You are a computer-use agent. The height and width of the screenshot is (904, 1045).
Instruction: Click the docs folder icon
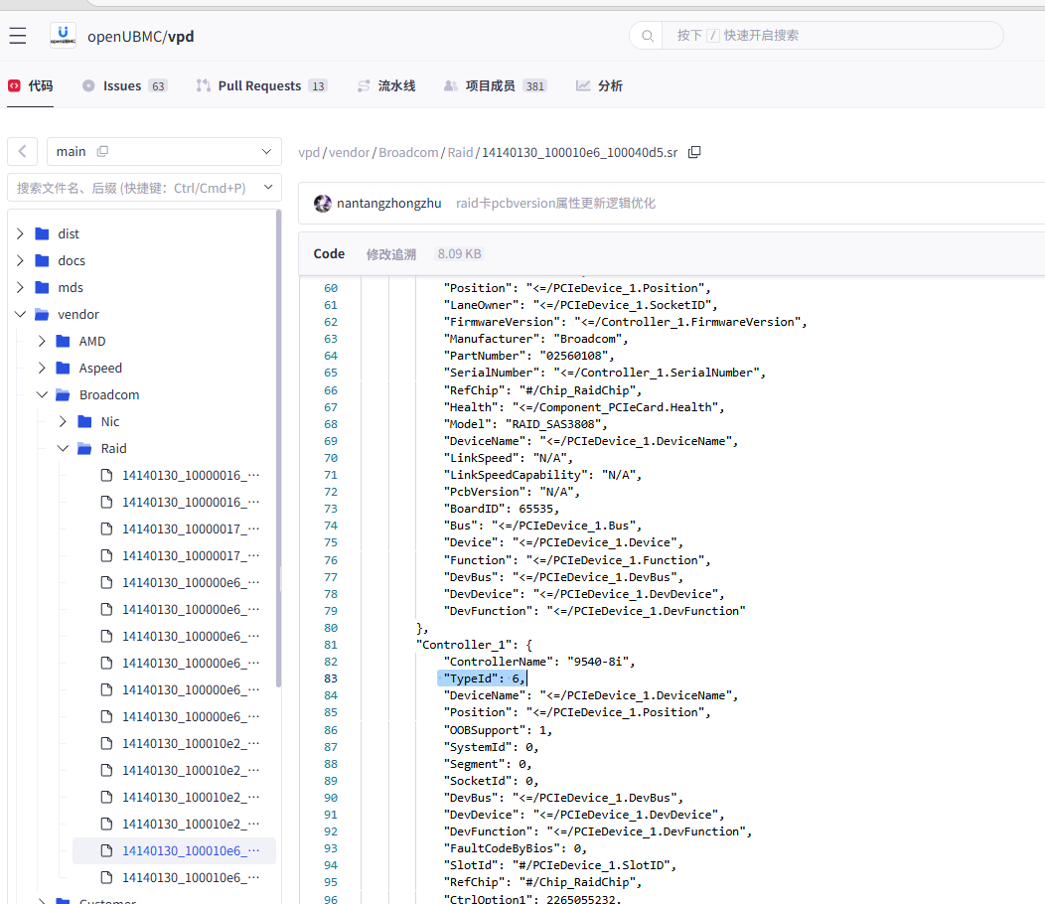click(x=42, y=260)
